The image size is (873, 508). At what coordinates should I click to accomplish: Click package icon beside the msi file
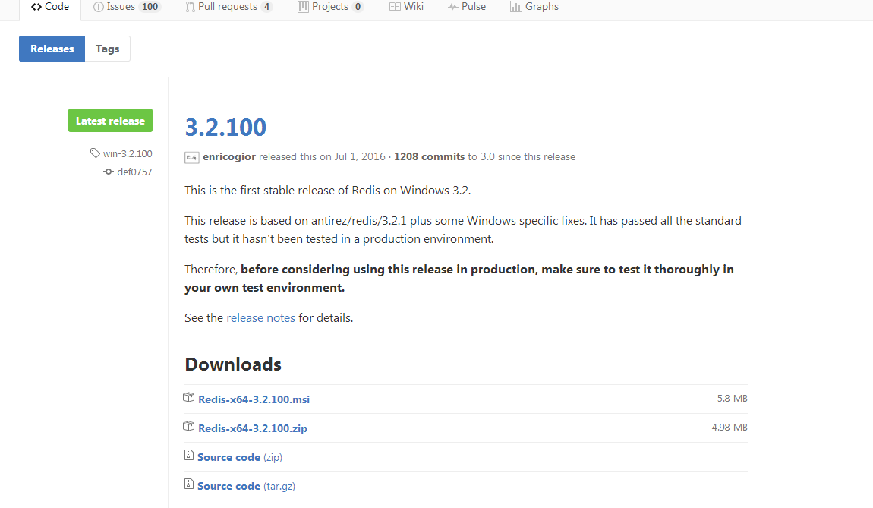189,398
